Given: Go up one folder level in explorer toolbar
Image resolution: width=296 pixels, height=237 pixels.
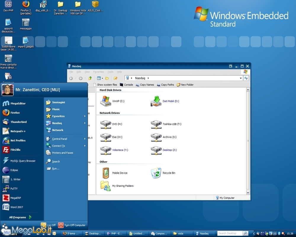Looking at the screenshot, I should click(x=90, y=78).
